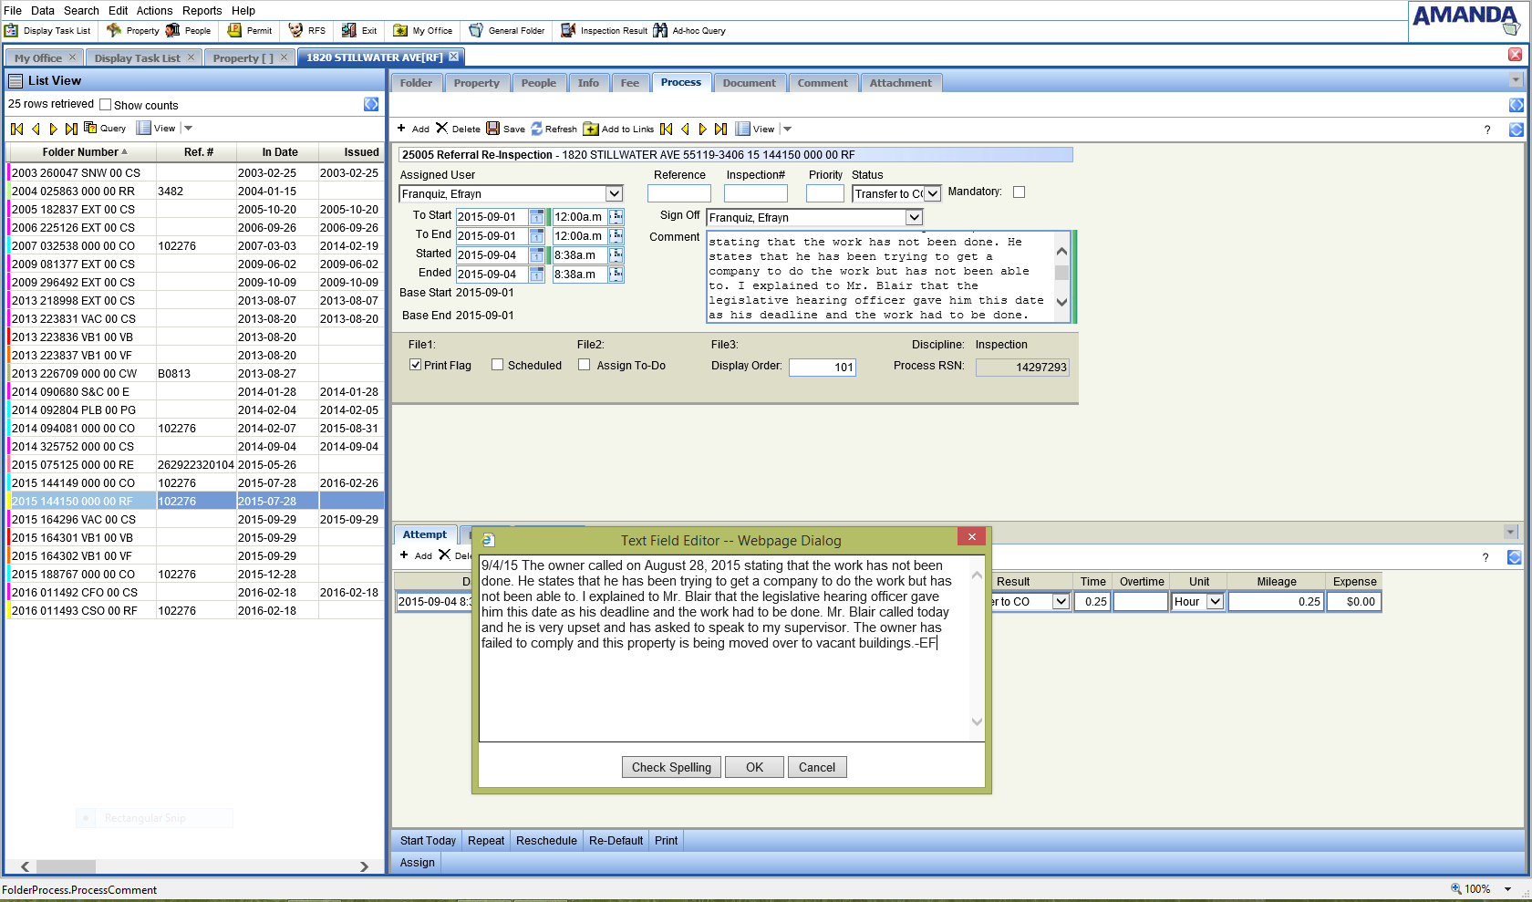
Task: Click the Save disk icon in Process toolbar
Action: [x=493, y=129]
